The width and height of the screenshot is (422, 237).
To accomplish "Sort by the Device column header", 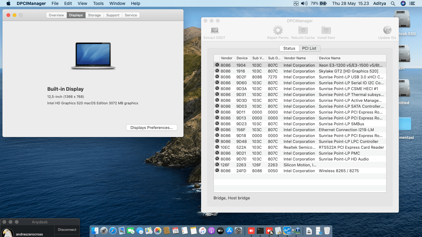I will pyautogui.click(x=243, y=58).
